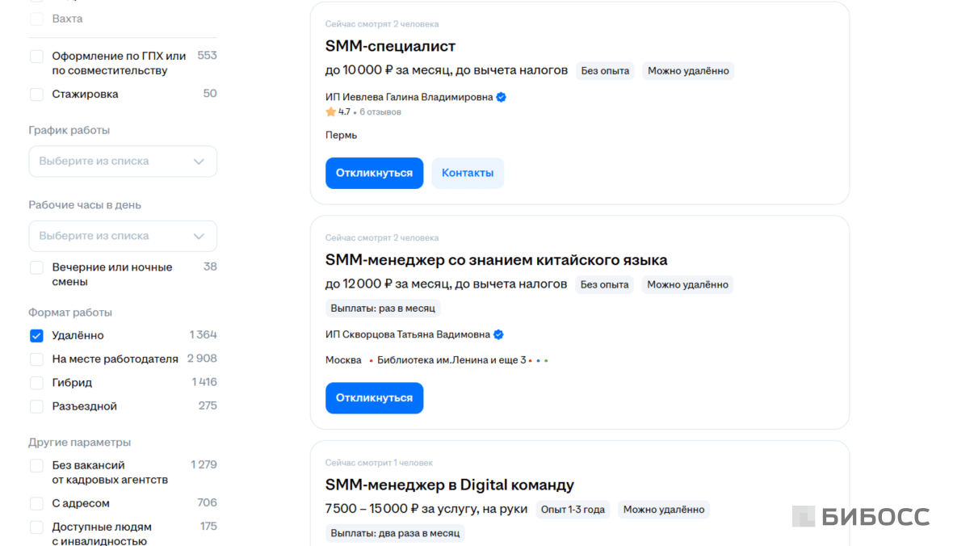953x546 pixels.
Task: Click Откликнуться on the SMM-специалист vacancy
Action: click(x=374, y=172)
